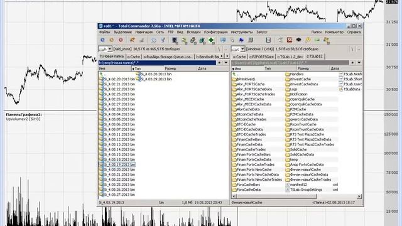Screen dimensions: 402x226
Task: Click the light-blue monitor toolbar icon
Action: [x=223, y=40]
